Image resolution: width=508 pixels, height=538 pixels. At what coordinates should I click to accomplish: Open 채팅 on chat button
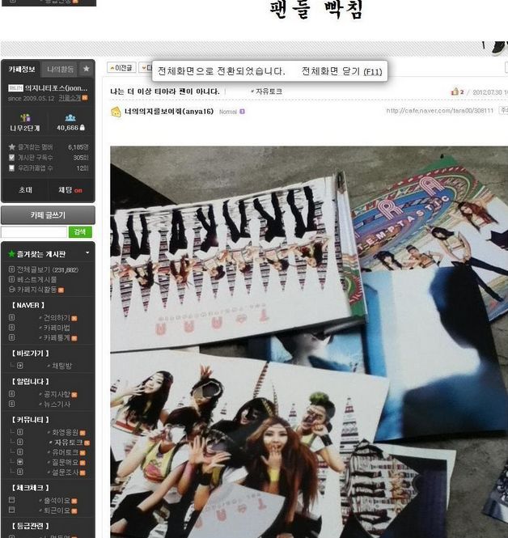pyautogui.click(x=70, y=190)
